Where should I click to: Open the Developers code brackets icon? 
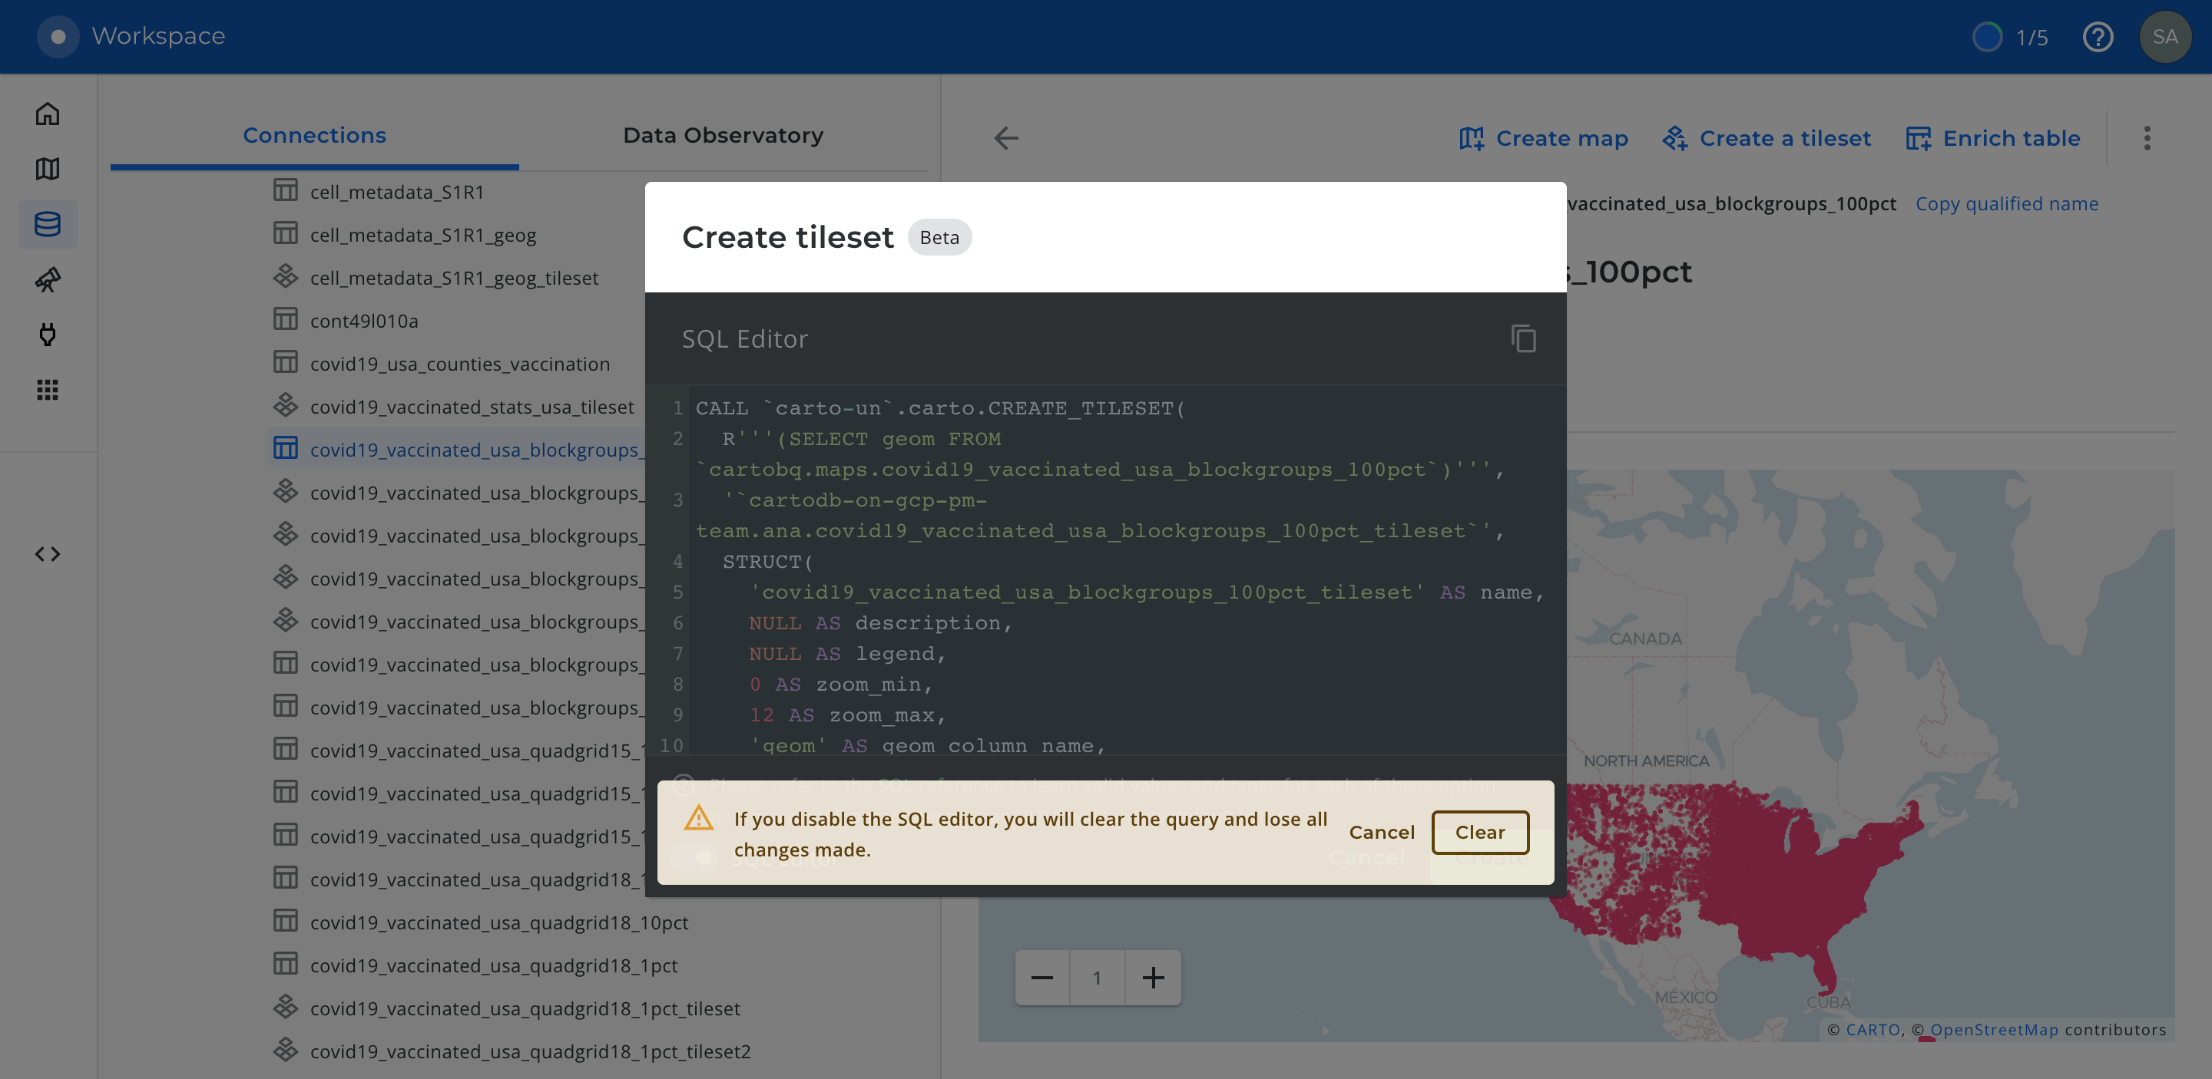(47, 554)
